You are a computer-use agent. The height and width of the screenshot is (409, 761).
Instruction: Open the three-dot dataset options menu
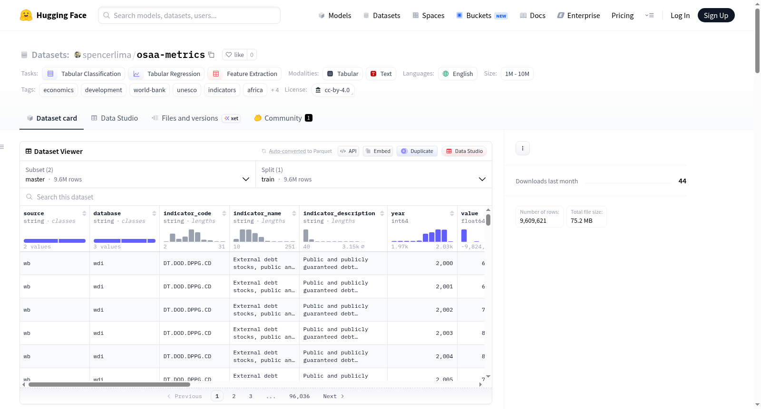[523, 148]
